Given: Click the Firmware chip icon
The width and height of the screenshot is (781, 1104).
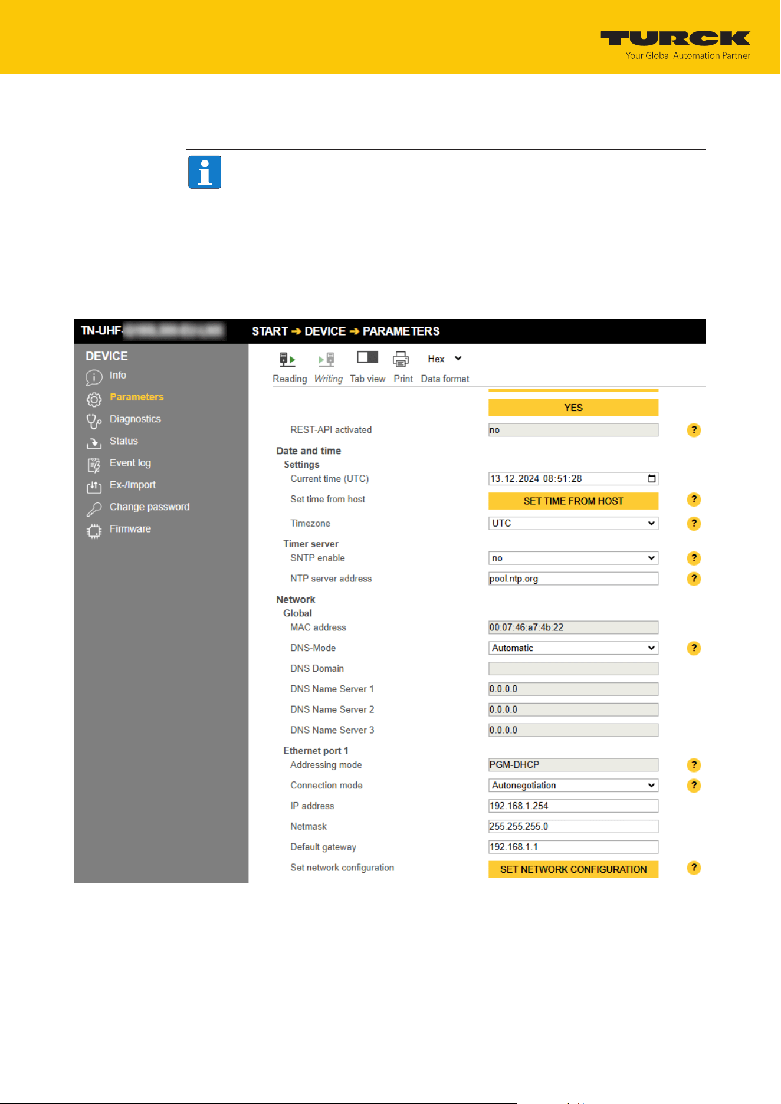Looking at the screenshot, I should point(94,531).
